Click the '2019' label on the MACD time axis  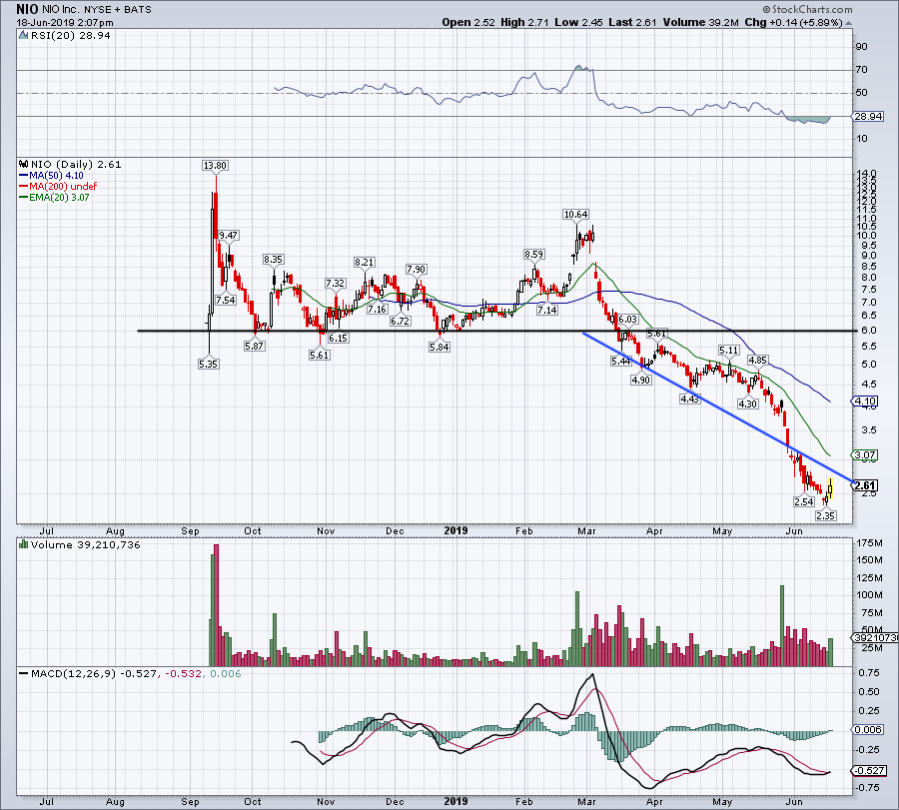(x=455, y=801)
